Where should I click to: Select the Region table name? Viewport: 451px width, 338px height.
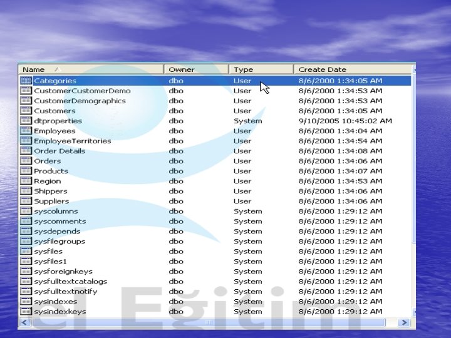[x=48, y=182]
